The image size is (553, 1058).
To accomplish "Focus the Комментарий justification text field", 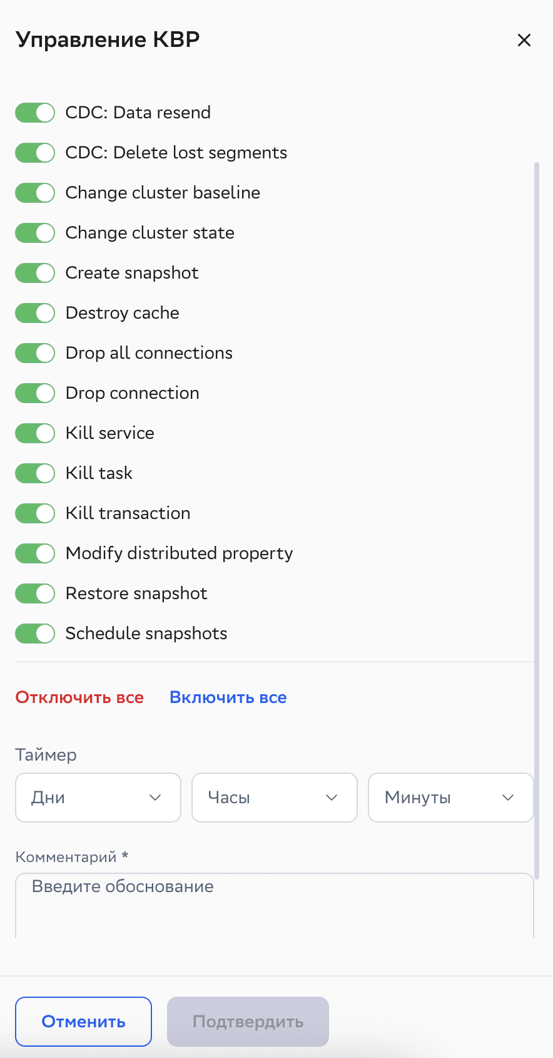I will point(274,905).
